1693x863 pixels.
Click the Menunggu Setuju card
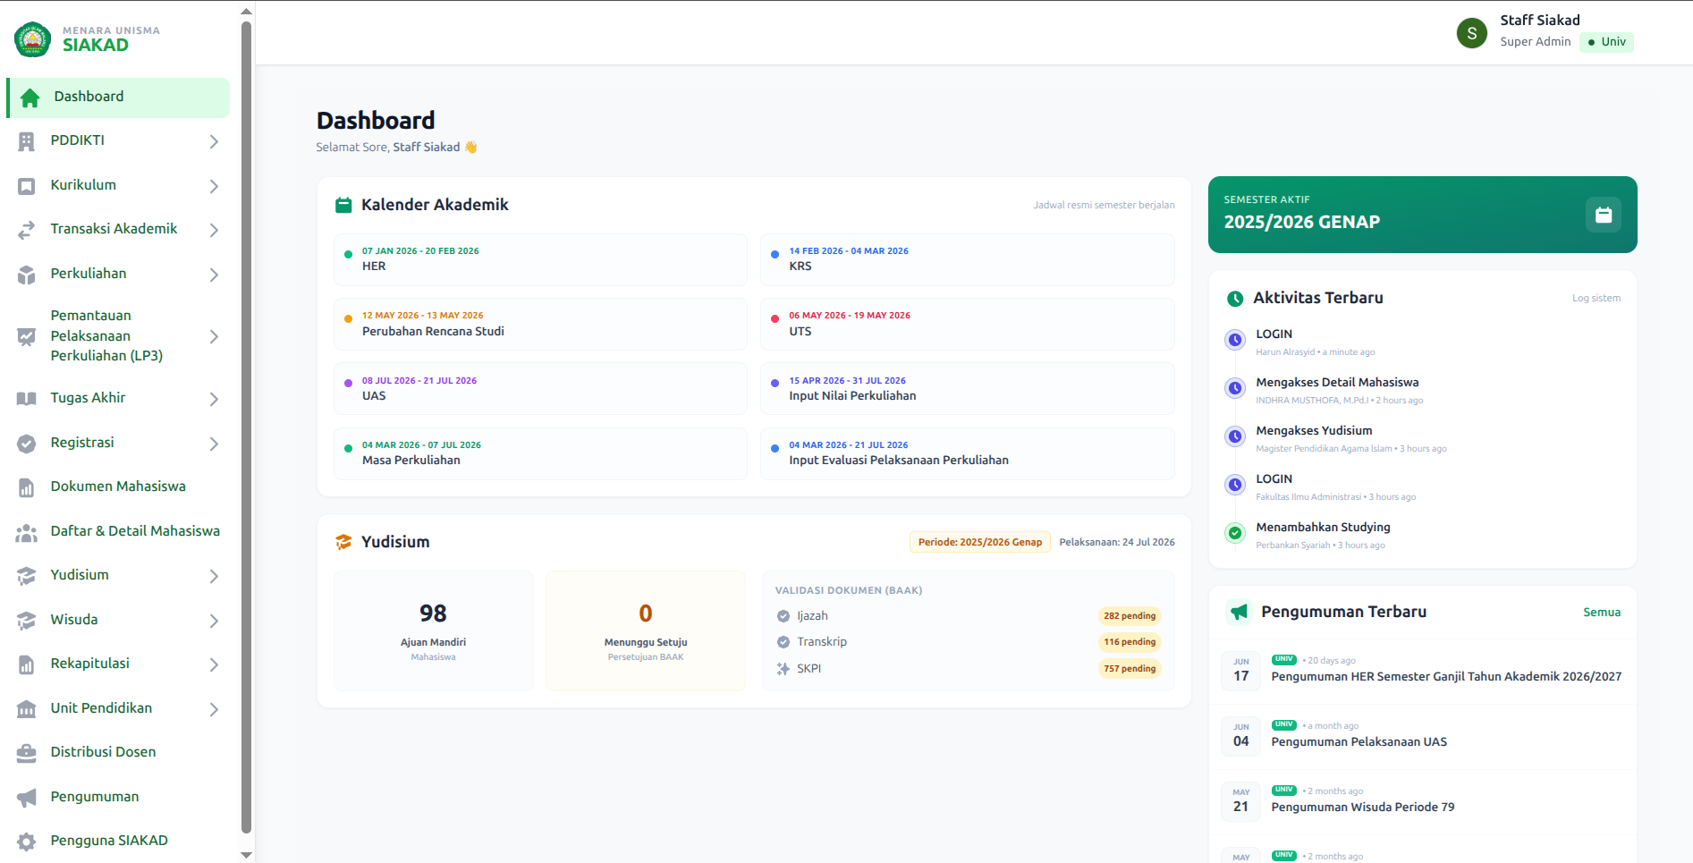pos(646,631)
